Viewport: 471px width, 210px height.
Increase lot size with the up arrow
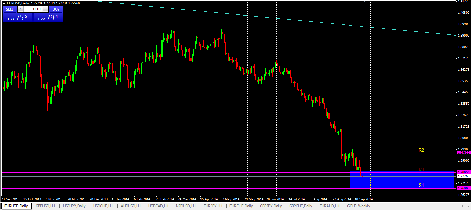pos(45,9)
